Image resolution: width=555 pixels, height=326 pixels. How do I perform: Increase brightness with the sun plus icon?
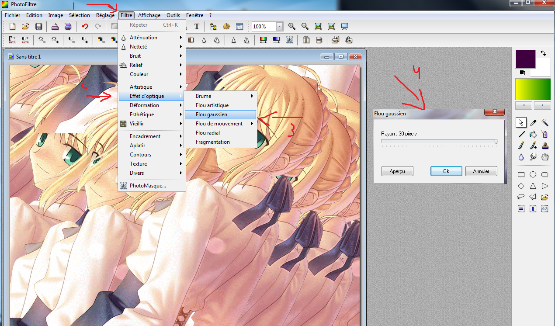point(55,40)
